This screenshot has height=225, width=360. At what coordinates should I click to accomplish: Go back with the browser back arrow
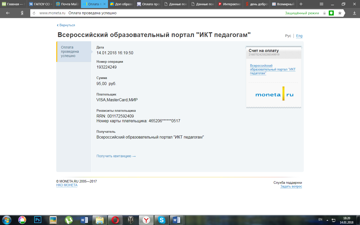[8, 13]
